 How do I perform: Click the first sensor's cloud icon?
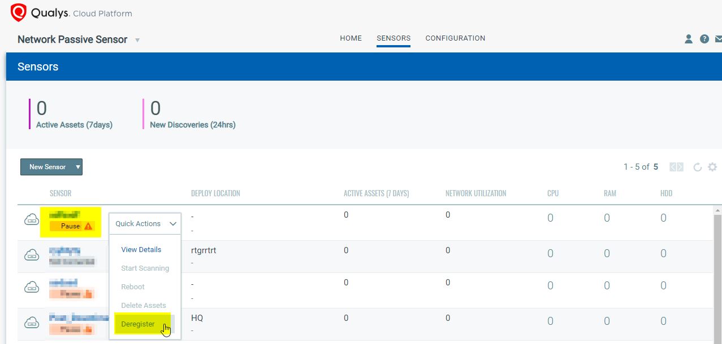32,220
